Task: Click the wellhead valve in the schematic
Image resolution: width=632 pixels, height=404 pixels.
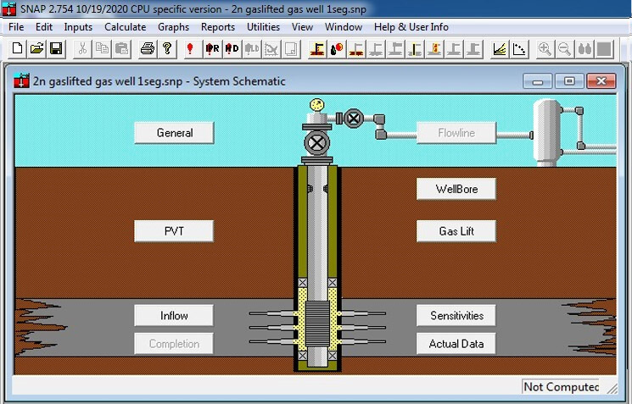Action: pos(316,142)
